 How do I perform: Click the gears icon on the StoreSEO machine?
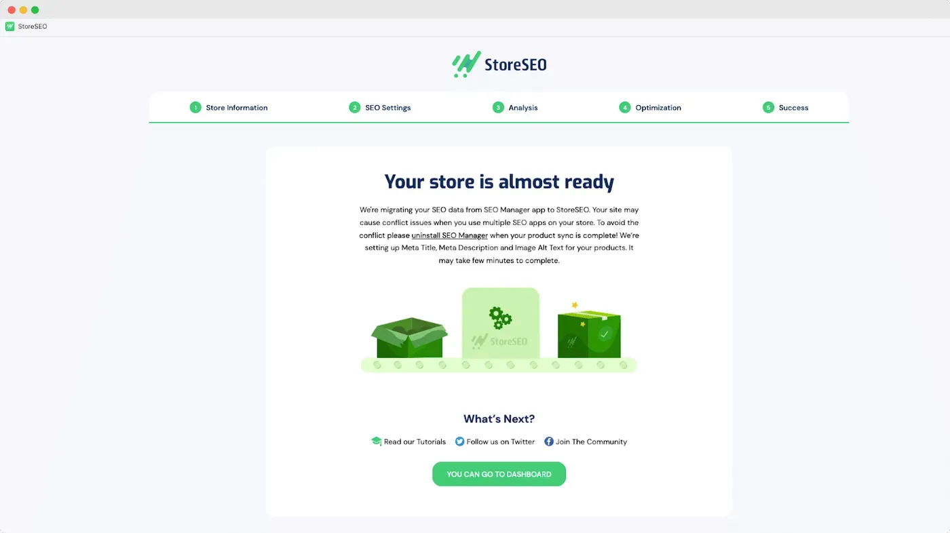tap(500, 317)
